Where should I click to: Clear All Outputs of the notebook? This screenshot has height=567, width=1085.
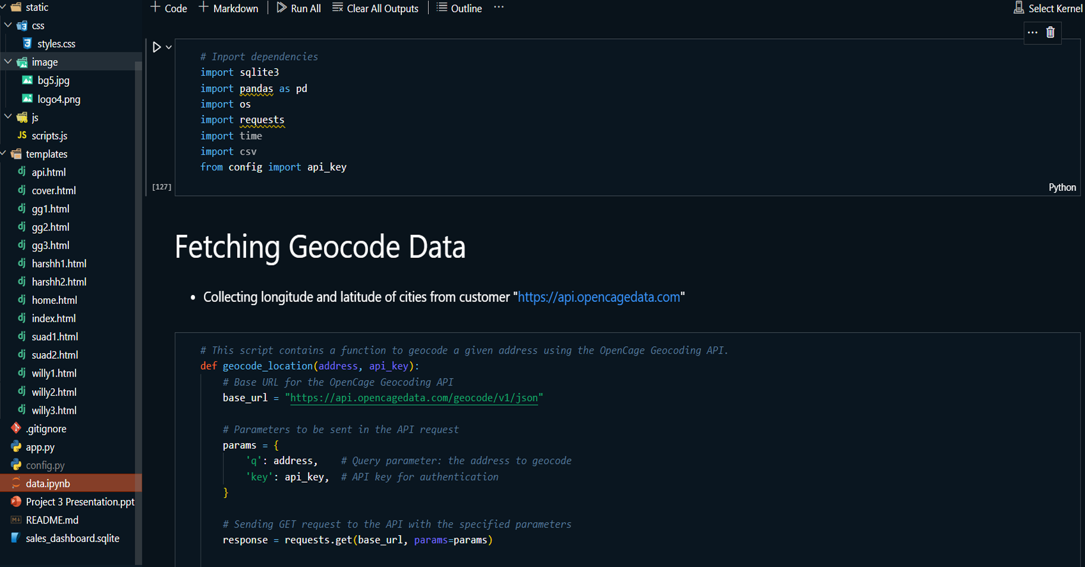[375, 8]
